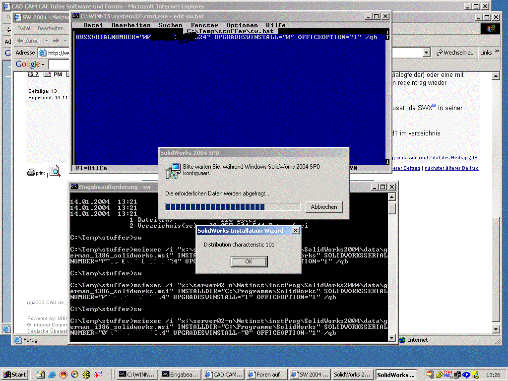
Task: Click the IP link in forum post
Action: pyautogui.click(x=475, y=158)
